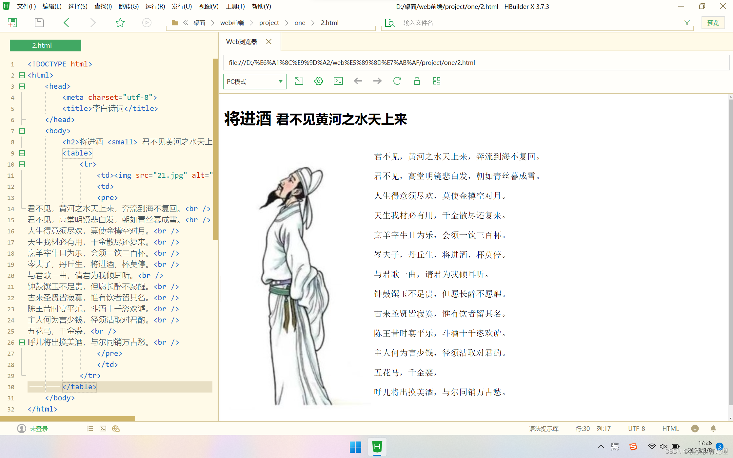The width and height of the screenshot is (733, 458).
Task: Open 工具(T) menu
Action: click(x=235, y=6)
